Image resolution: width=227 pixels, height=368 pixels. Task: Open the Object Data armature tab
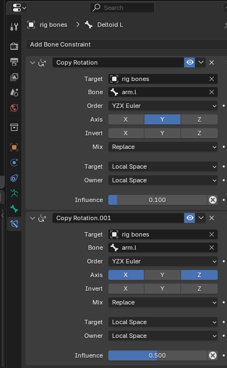(x=14, y=193)
